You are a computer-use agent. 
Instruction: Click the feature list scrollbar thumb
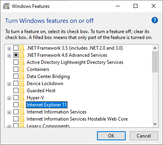coord(155,62)
